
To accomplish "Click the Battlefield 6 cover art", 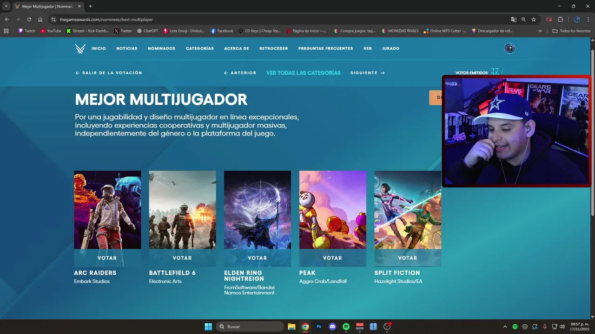I will point(182,210).
